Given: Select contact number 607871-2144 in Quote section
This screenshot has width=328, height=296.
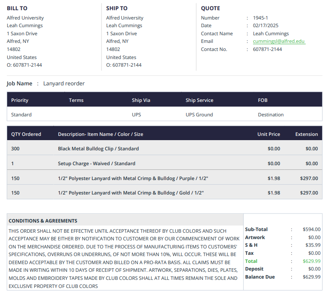Looking at the screenshot, I should (267, 49).
